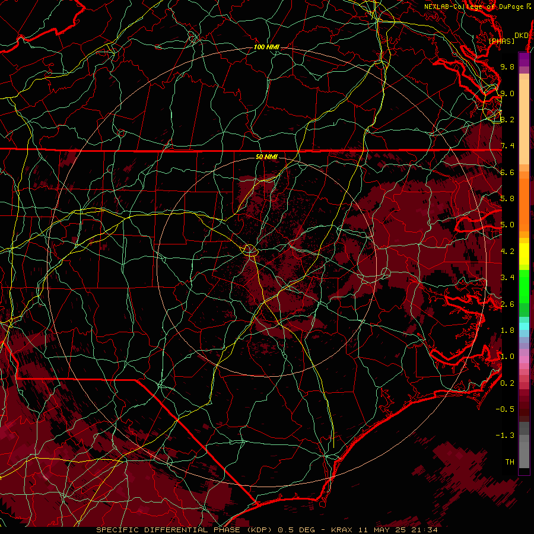Click the 1.0 scale value
534x534 pixels.
click(507, 357)
